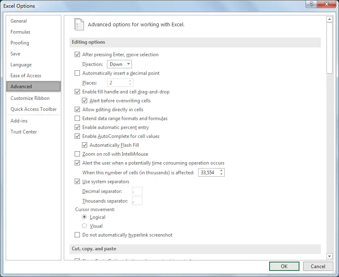Screen dimensions: 339x277
Task: Increase Places using the up arrow
Action: tap(130, 81)
